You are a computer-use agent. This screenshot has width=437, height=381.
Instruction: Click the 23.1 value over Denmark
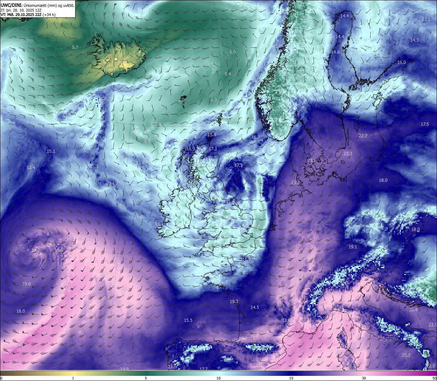pos(312,161)
